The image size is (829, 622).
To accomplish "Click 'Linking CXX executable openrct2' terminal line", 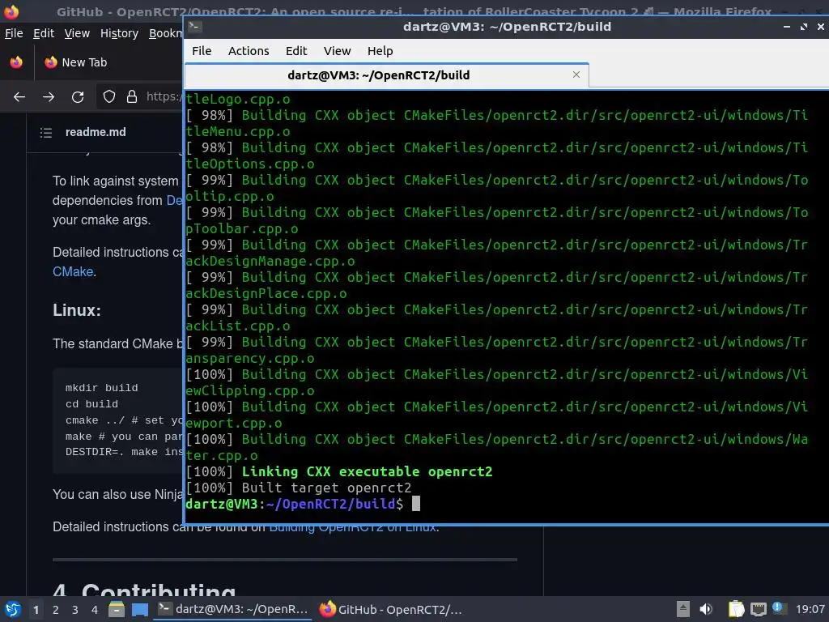I will (x=367, y=471).
